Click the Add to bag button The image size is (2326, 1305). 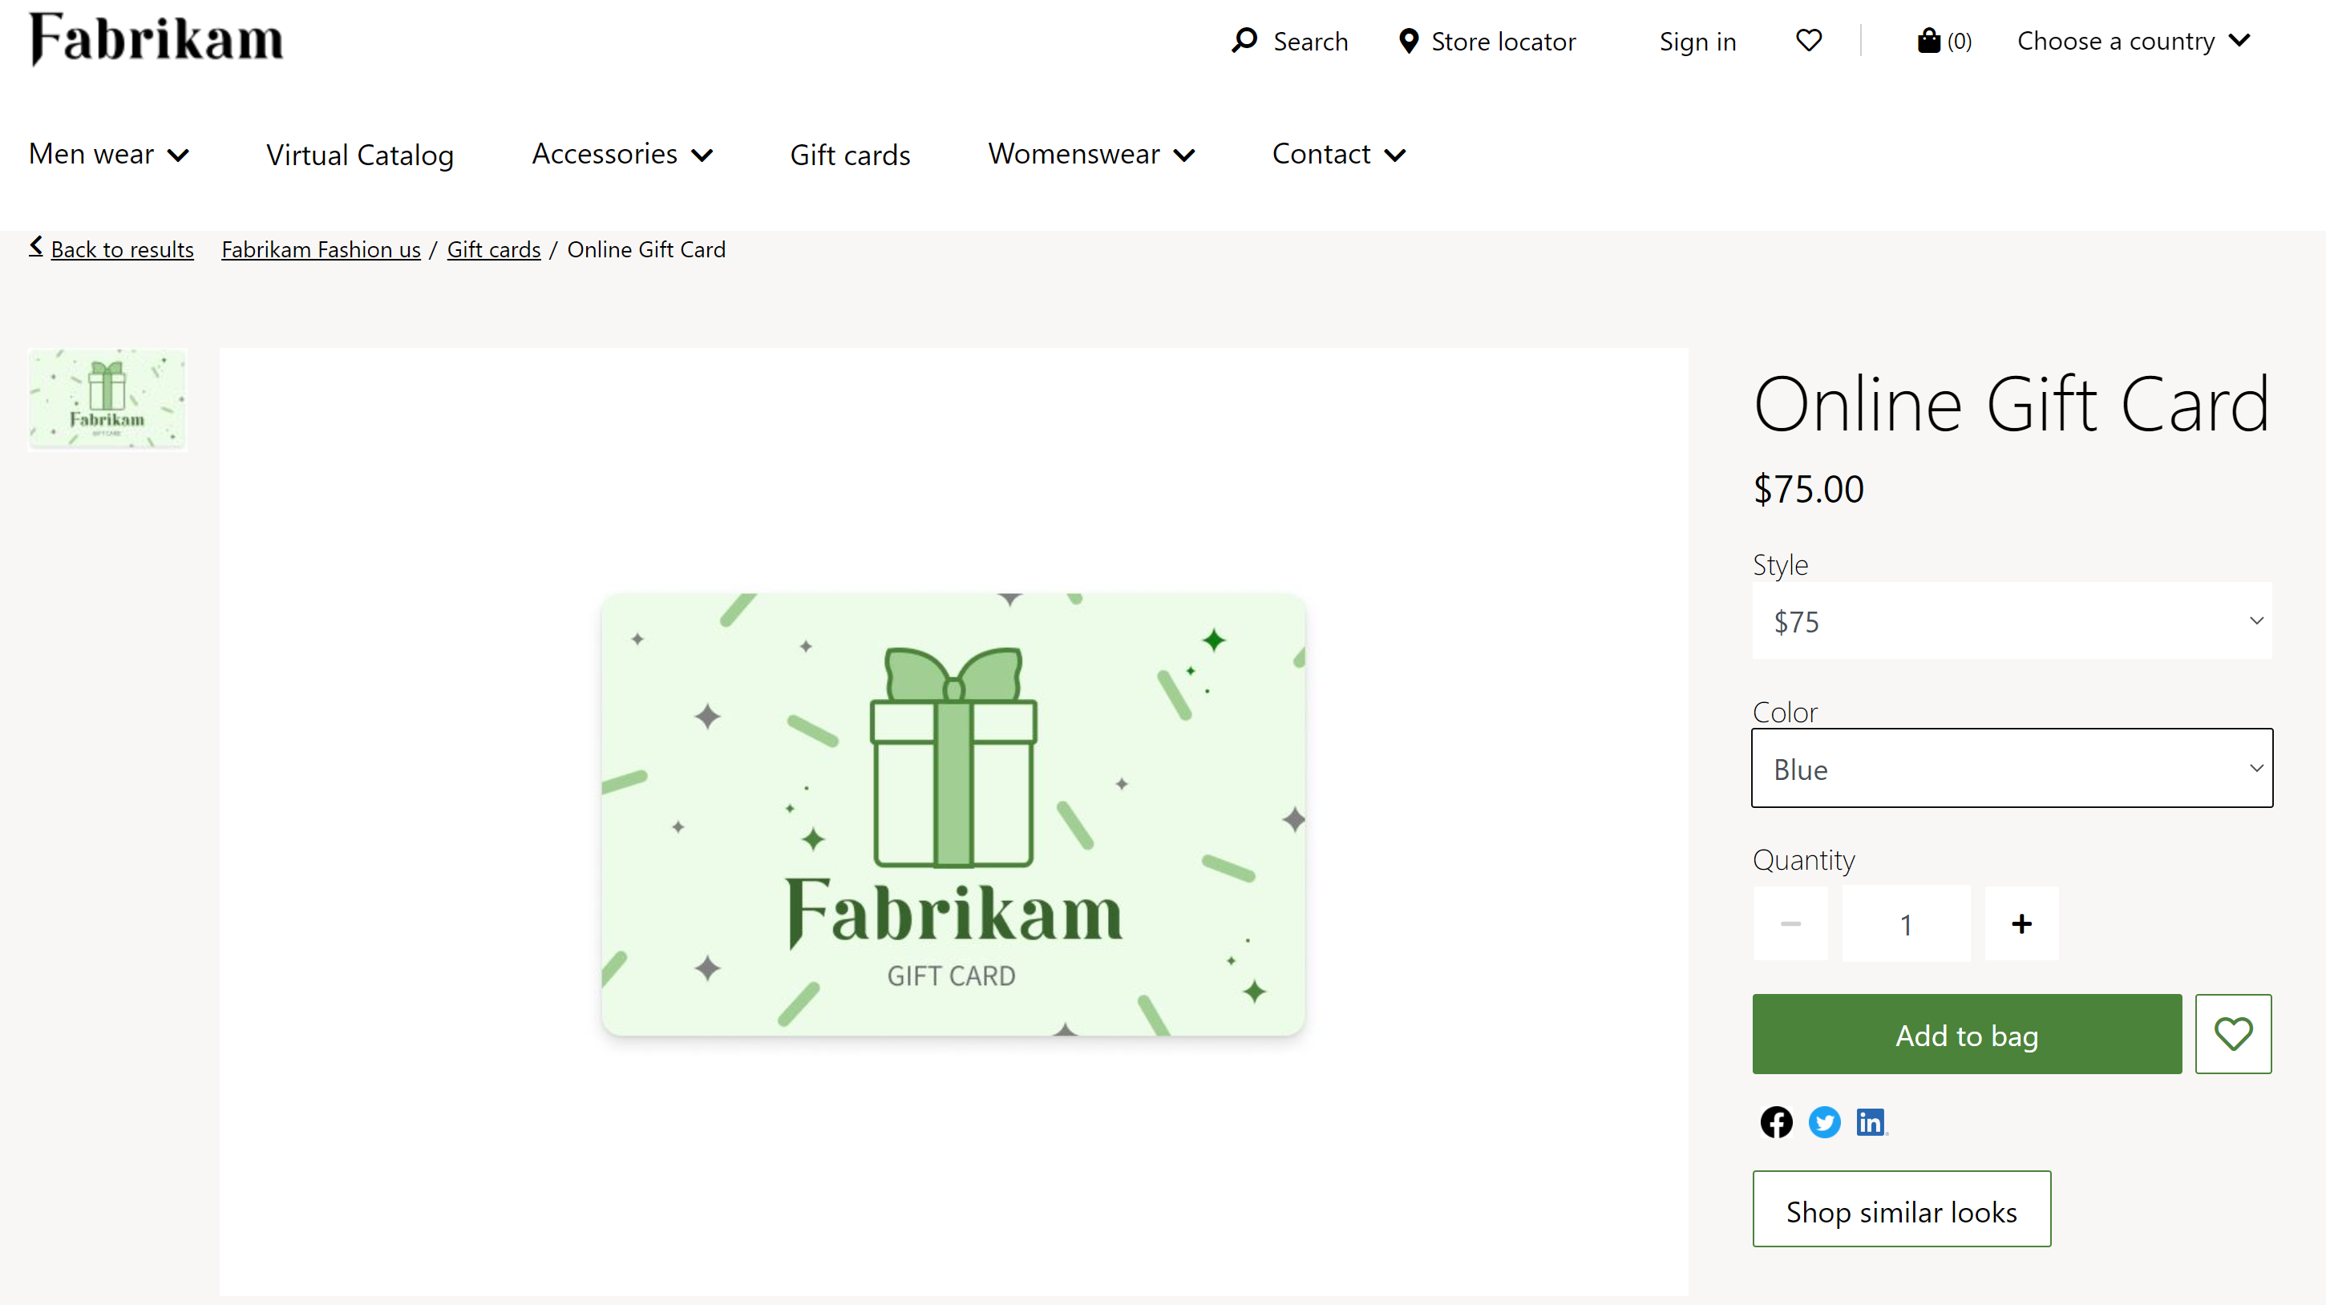[x=1967, y=1033]
